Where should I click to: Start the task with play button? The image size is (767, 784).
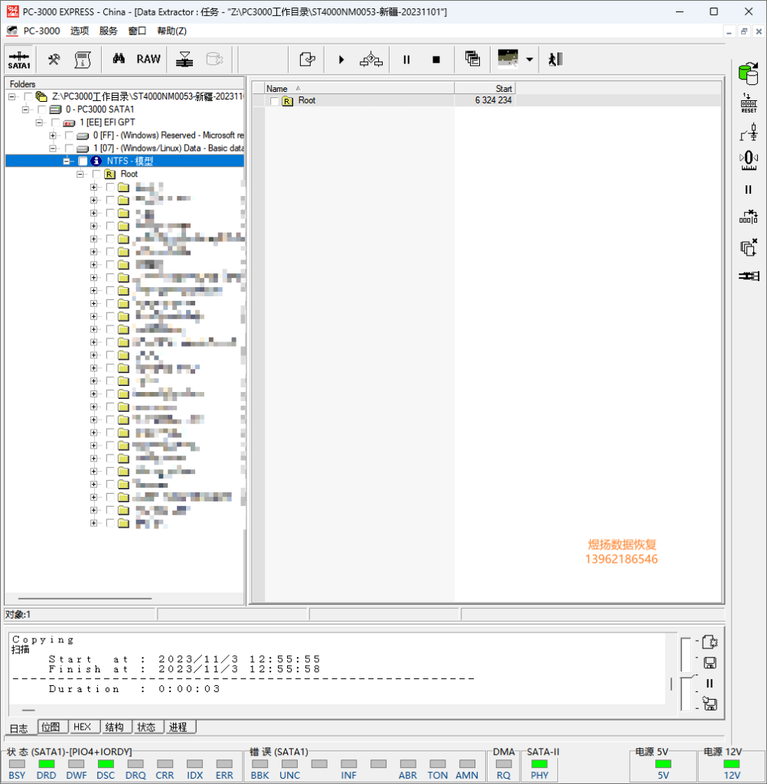341,60
